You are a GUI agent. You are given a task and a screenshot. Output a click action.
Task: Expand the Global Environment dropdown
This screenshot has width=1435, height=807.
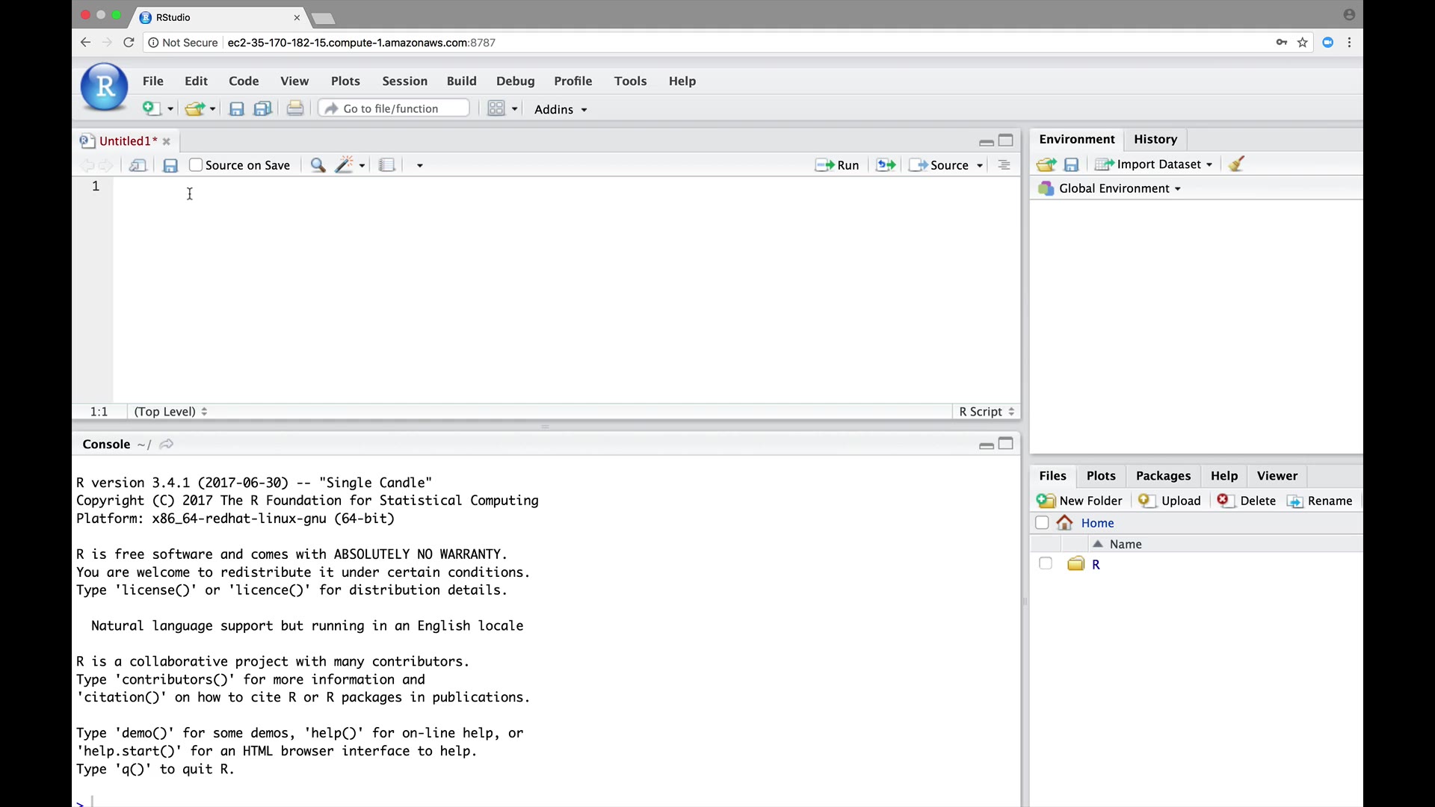tap(1119, 189)
